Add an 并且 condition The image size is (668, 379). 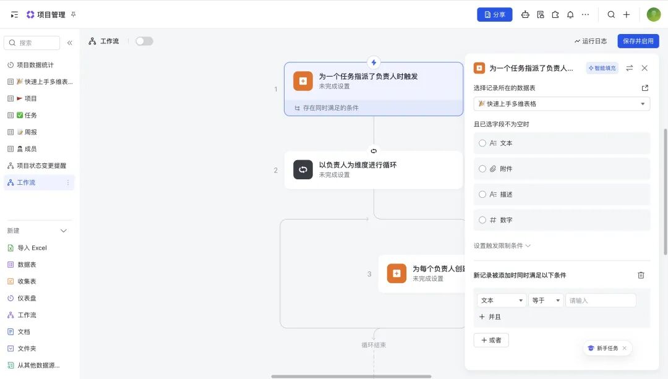(x=490, y=317)
